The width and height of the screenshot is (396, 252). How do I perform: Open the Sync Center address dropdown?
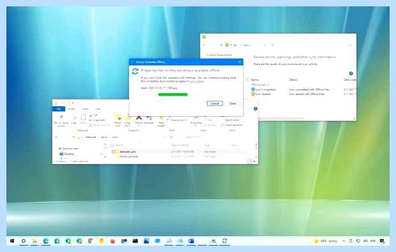(x=265, y=45)
